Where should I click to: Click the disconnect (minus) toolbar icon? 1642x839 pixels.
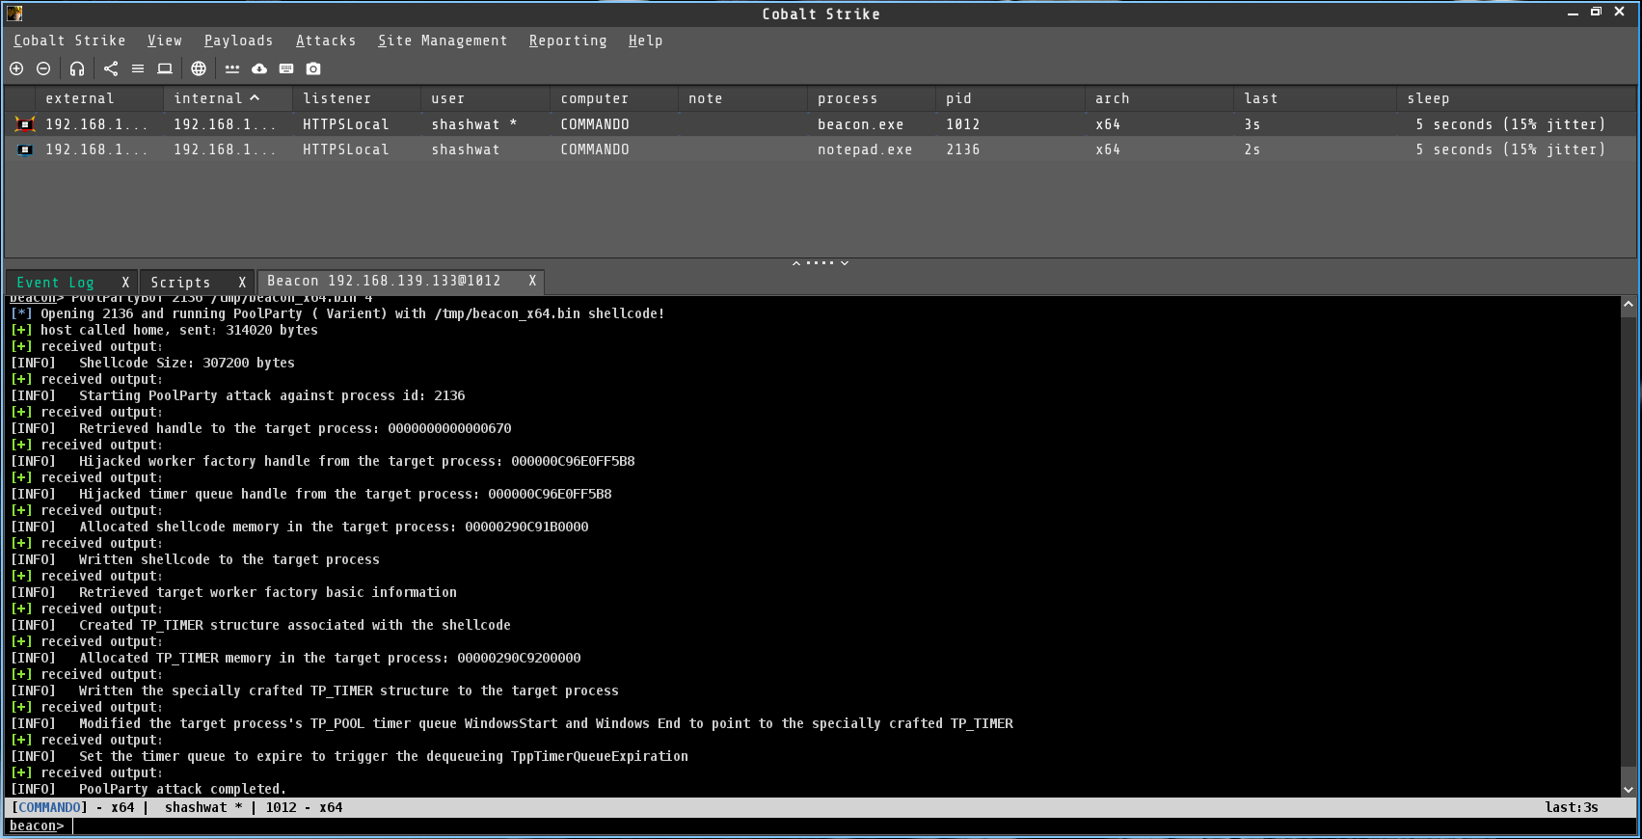(43, 68)
